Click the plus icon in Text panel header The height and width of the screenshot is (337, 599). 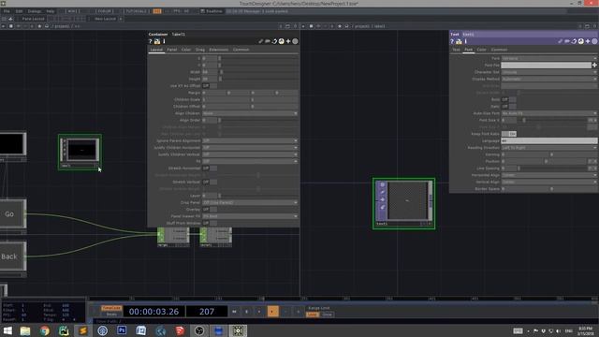coord(588,41)
